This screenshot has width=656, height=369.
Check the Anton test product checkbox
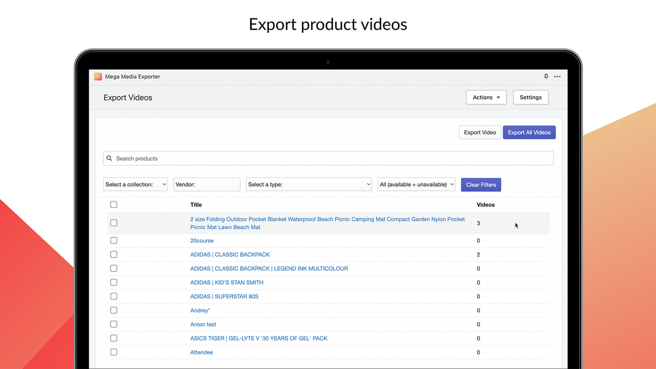tap(113, 324)
